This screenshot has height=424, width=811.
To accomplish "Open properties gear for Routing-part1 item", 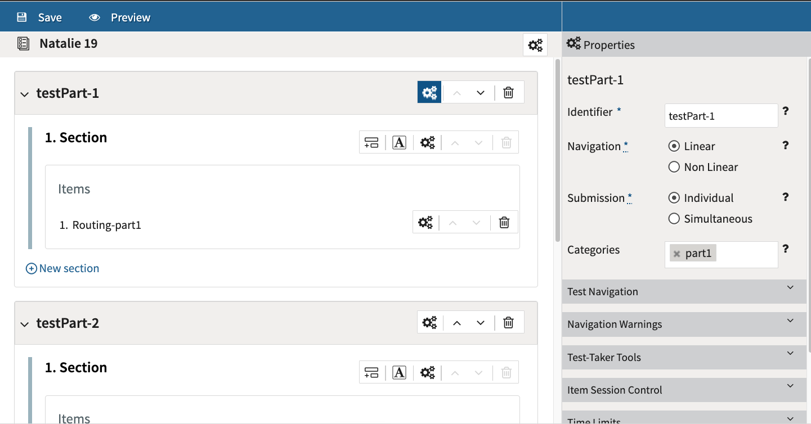I will [425, 223].
